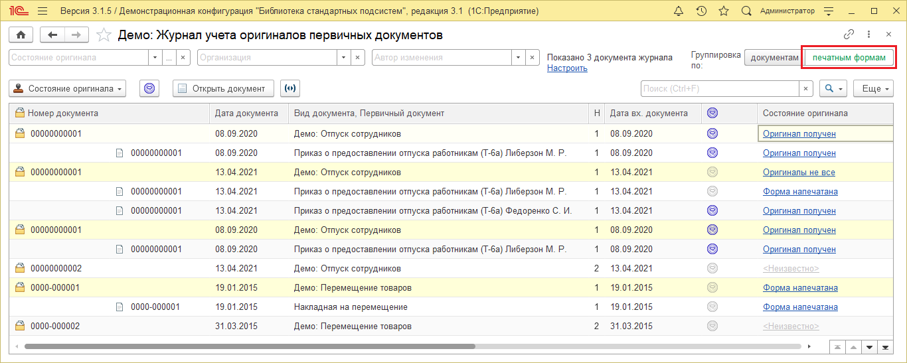Open the 1C main menu hamburger icon
Screen dimensions: 907x363
[x=42, y=11]
